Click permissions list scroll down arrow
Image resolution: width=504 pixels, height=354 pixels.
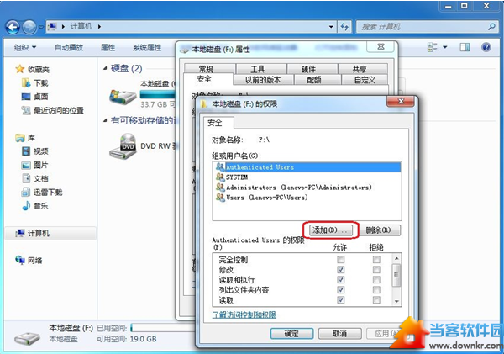click(x=396, y=302)
